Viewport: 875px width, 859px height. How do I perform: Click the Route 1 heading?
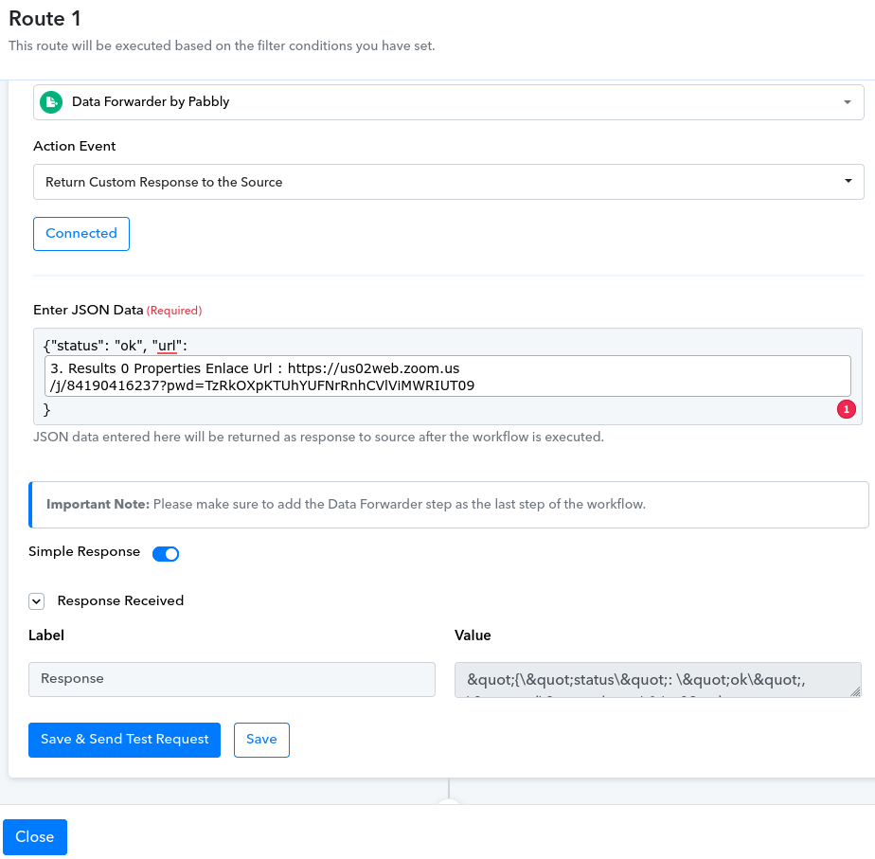point(45,19)
